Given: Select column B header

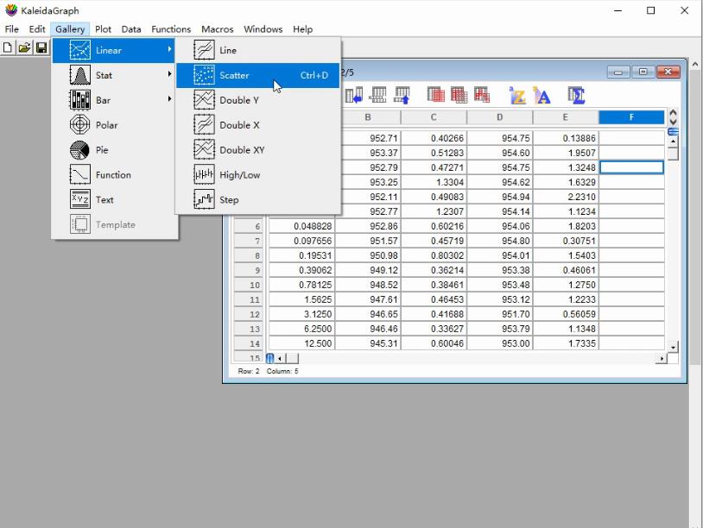Looking at the screenshot, I should pos(368,117).
